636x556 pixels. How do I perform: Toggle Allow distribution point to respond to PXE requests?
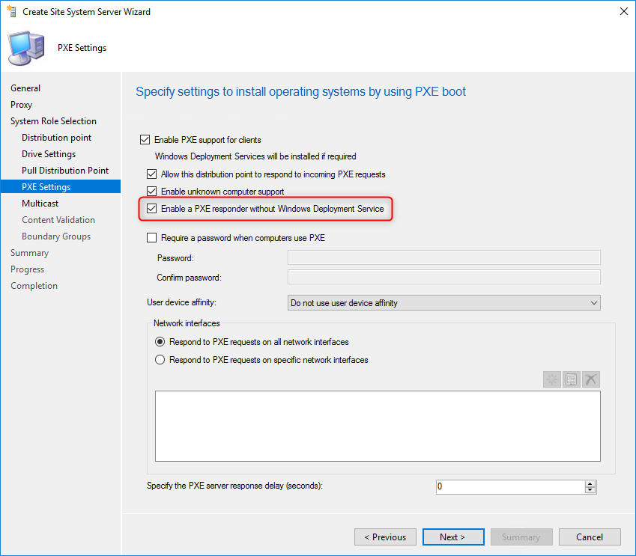152,174
